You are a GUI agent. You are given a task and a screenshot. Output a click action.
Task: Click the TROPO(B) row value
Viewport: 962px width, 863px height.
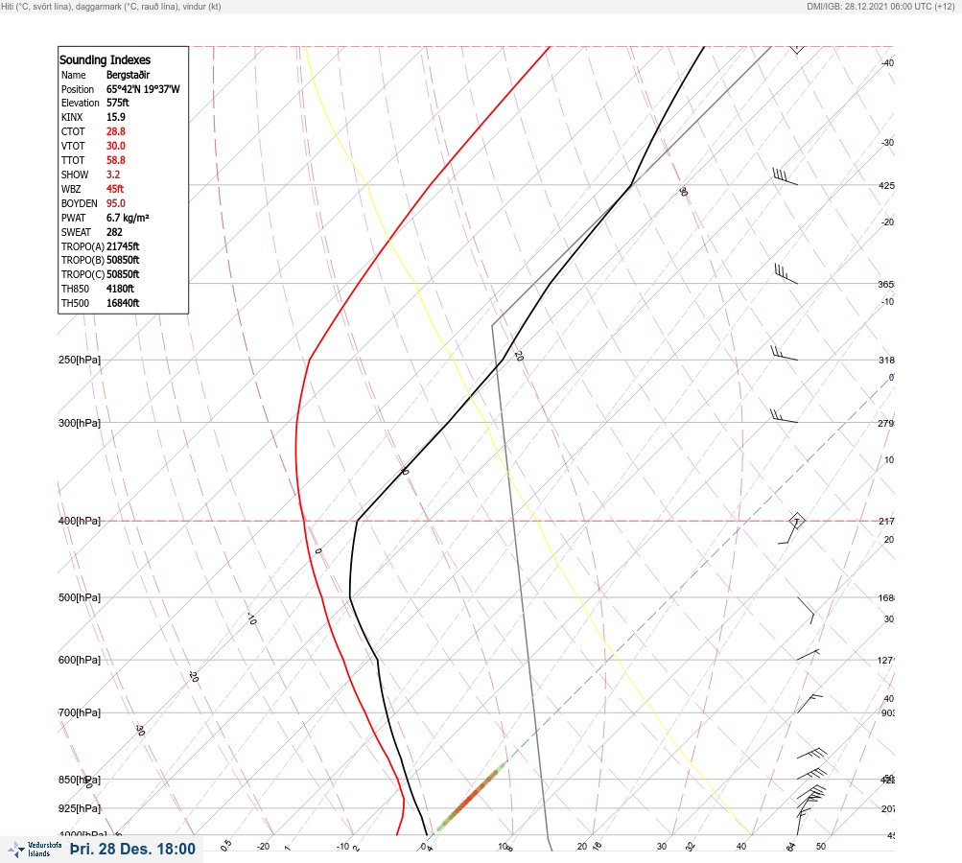pyautogui.click(x=123, y=260)
